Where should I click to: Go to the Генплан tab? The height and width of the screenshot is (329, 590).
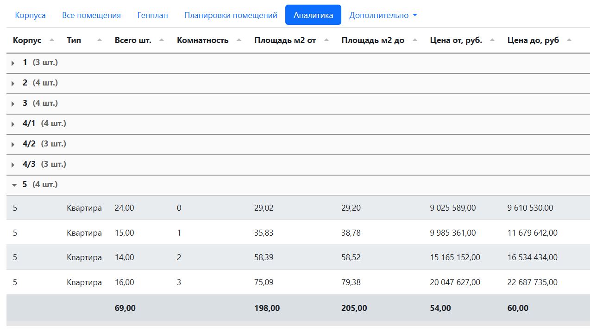click(152, 15)
